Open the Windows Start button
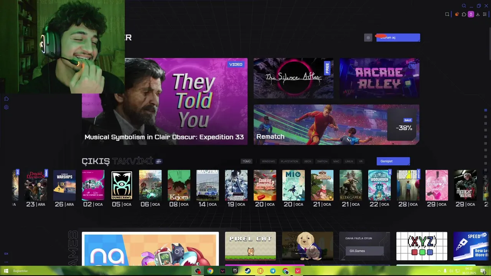 pos(6,271)
